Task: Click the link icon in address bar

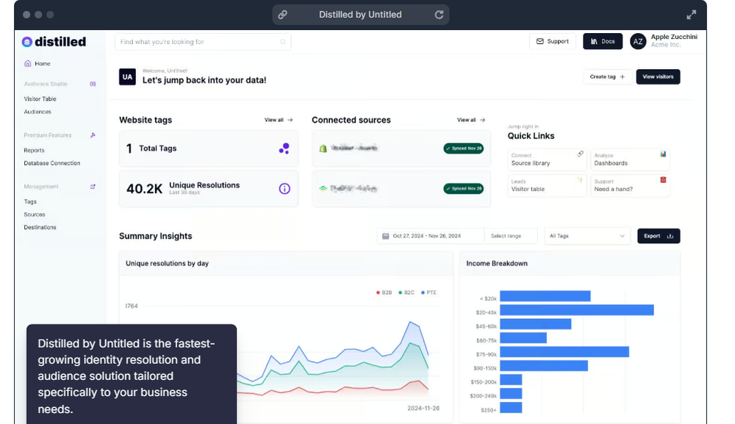Action: pos(283,15)
